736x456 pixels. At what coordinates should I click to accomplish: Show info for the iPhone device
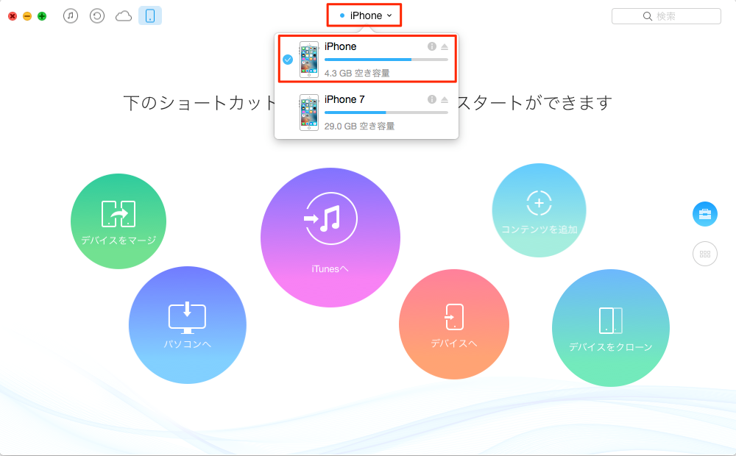click(432, 46)
